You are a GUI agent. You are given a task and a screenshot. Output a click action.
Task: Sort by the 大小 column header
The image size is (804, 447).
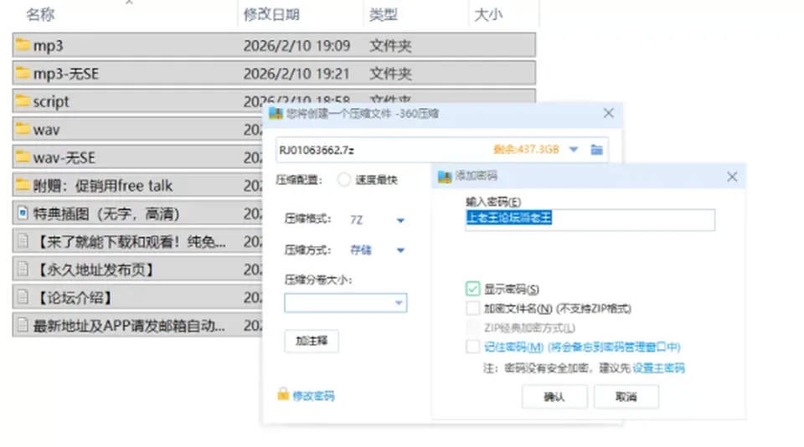click(x=488, y=14)
